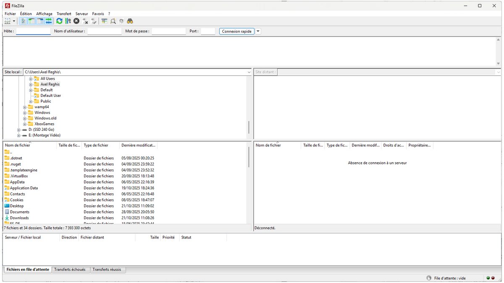Click the disconnect from server icon
This screenshot has width=504, height=283.
point(85,21)
